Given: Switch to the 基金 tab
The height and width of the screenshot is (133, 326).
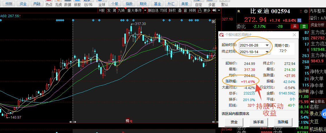Looking at the screenshot, I should [157, 3].
